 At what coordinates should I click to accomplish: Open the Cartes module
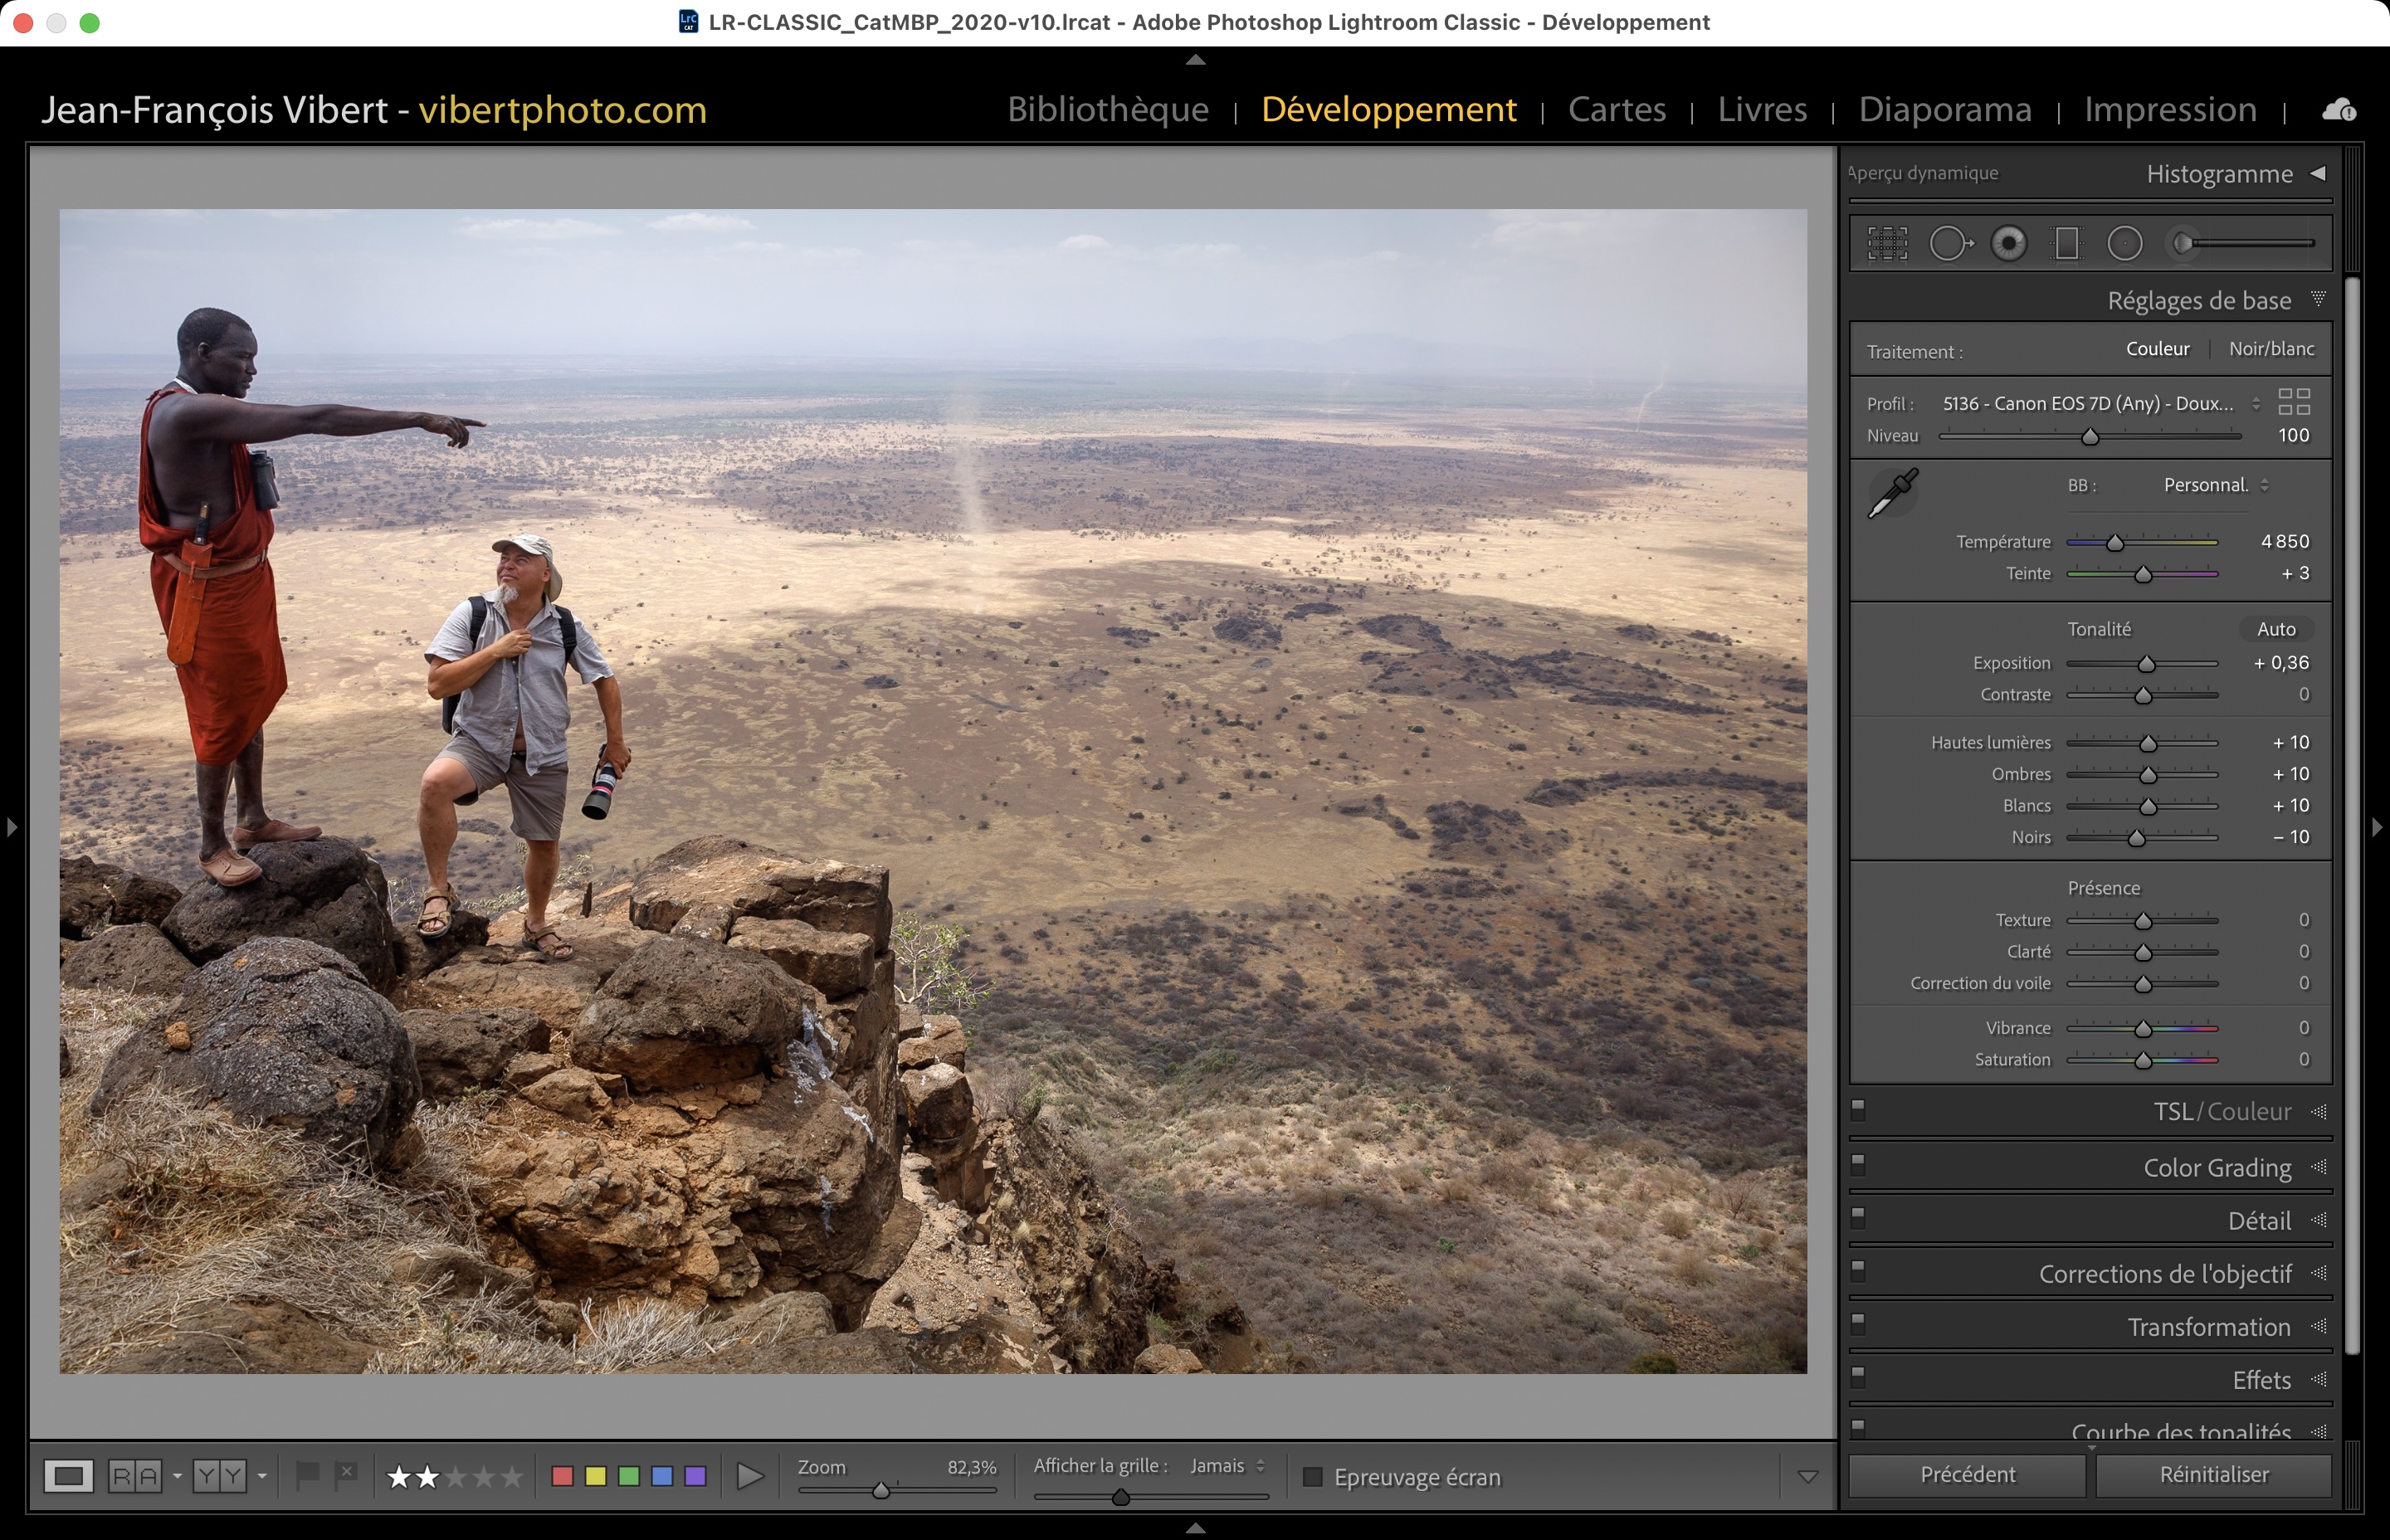click(1616, 109)
